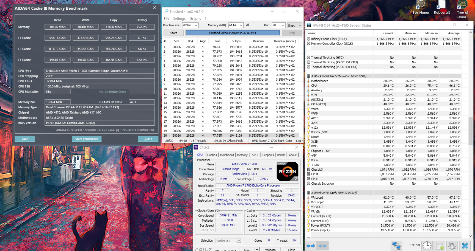Open the ? help menu in LinX
475x251 pixels.
(206, 18)
